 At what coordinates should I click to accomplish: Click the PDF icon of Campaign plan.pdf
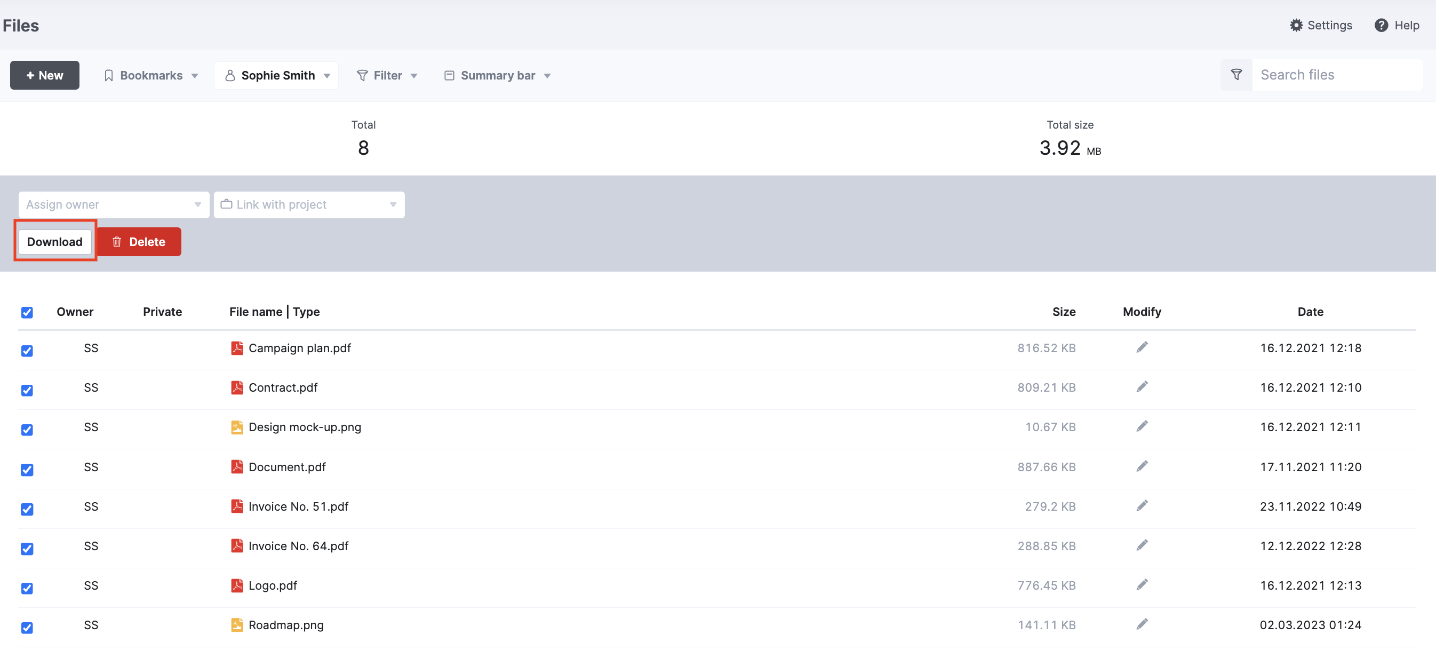(237, 348)
